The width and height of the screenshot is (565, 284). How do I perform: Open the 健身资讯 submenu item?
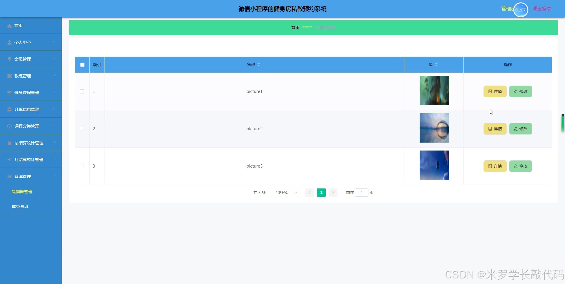20,207
